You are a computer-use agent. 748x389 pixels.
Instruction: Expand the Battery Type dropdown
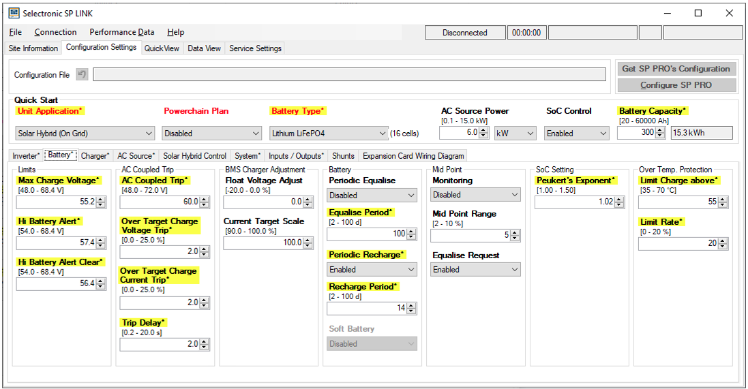click(329, 134)
